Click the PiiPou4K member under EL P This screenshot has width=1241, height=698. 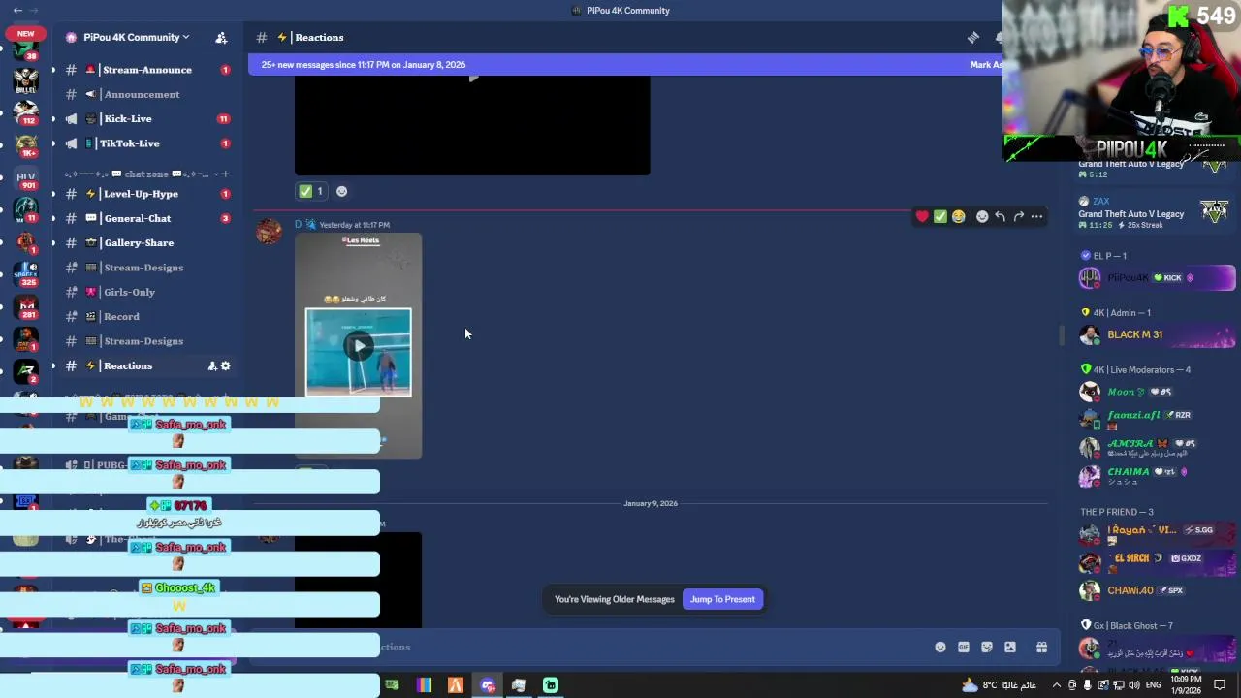pyautogui.click(x=1156, y=278)
